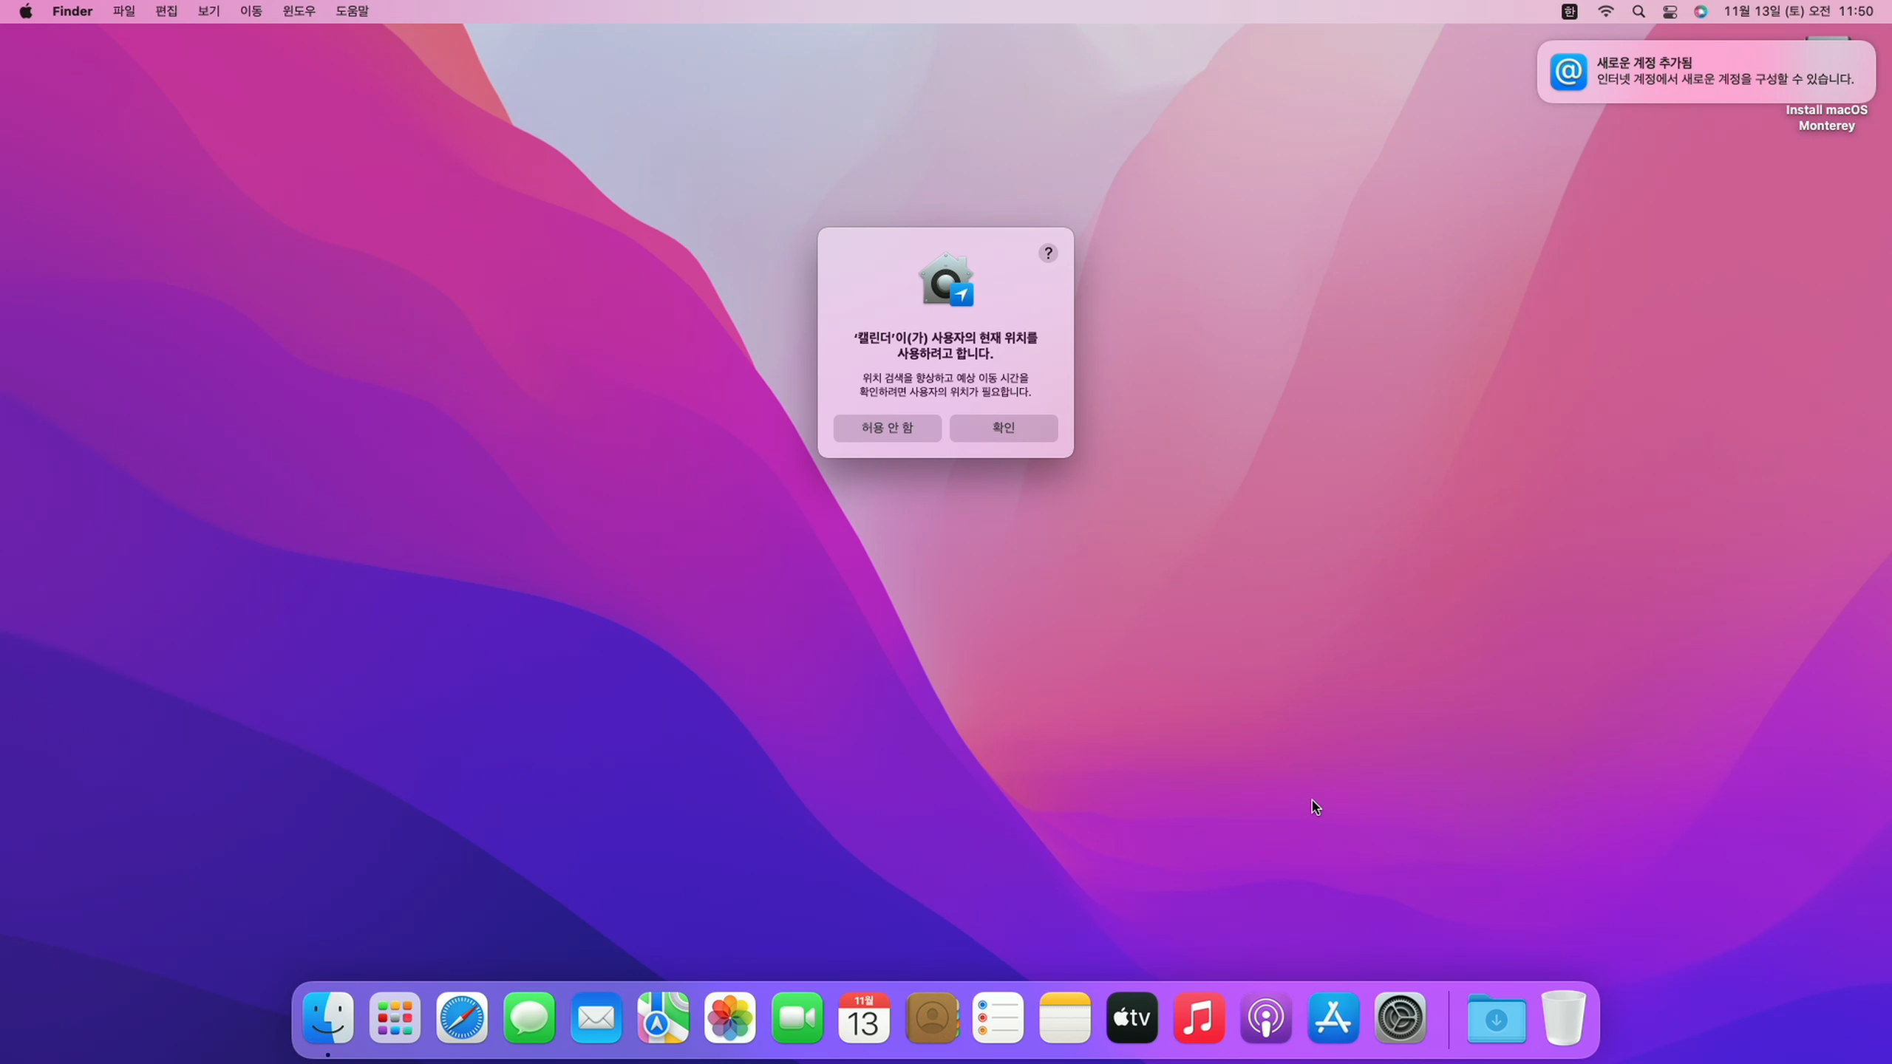Open Safari from the Dock
The width and height of the screenshot is (1892, 1064).
tap(462, 1018)
